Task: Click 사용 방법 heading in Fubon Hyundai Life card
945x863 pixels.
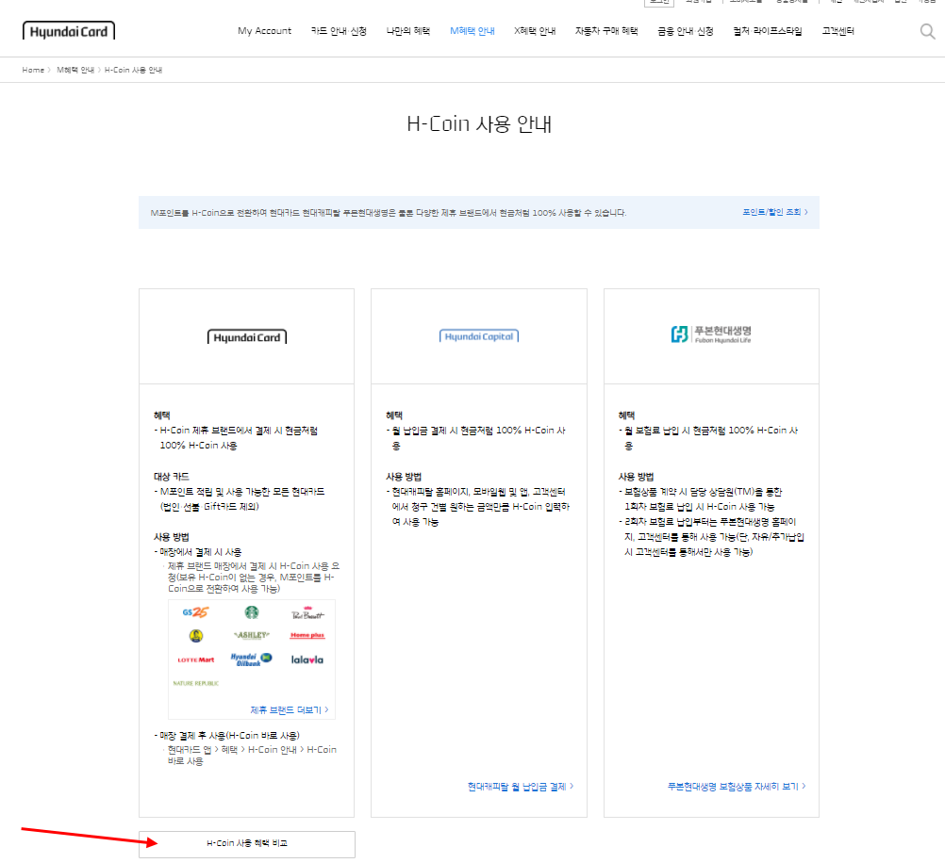Action: (637, 477)
